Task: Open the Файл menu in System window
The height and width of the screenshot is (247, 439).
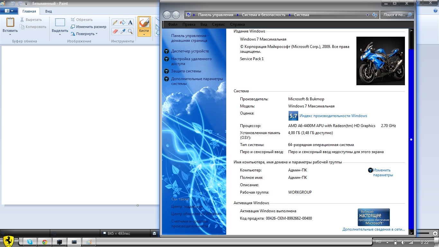Action: (173, 24)
